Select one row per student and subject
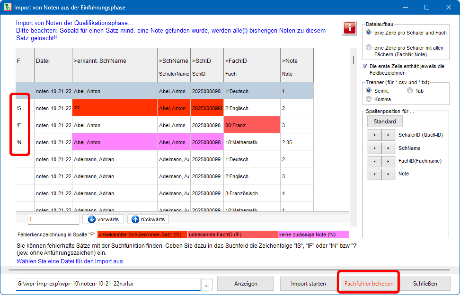Screen dimensions: 460x295 click(369, 33)
